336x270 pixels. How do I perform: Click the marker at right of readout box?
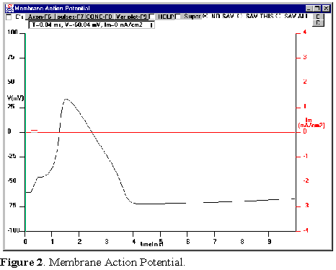point(151,25)
